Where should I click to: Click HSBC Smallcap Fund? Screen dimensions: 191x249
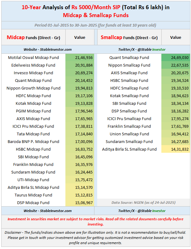coord(129,80)
